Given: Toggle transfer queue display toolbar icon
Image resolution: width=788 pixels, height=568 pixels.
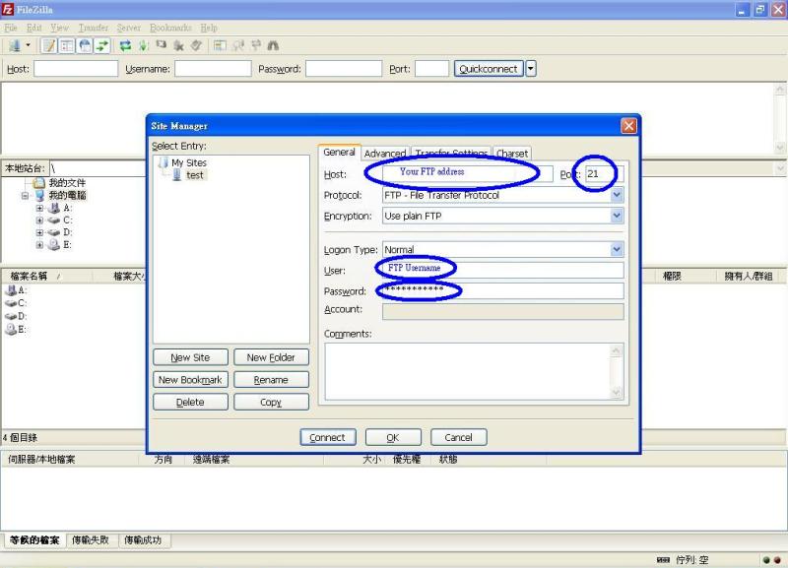Looking at the screenshot, I should tap(102, 45).
